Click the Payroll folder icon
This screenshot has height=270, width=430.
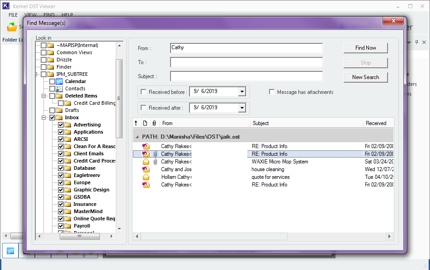pos(68,226)
